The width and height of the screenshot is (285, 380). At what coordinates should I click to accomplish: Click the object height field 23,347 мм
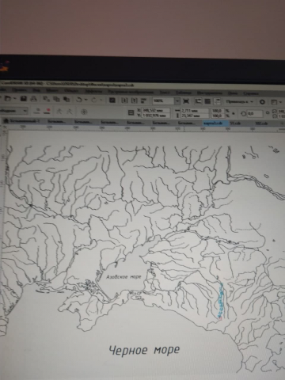point(195,116)
